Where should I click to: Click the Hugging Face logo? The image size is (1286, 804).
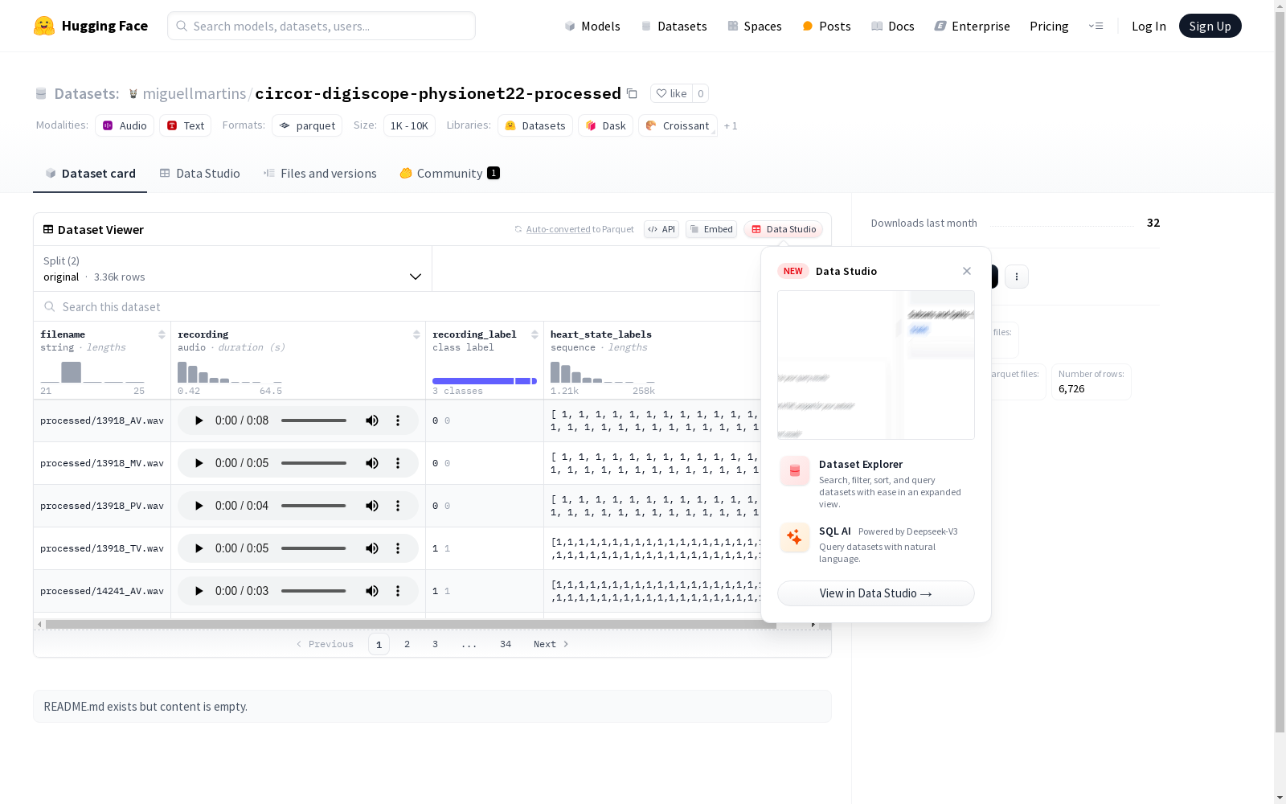(x=91, y=26)
